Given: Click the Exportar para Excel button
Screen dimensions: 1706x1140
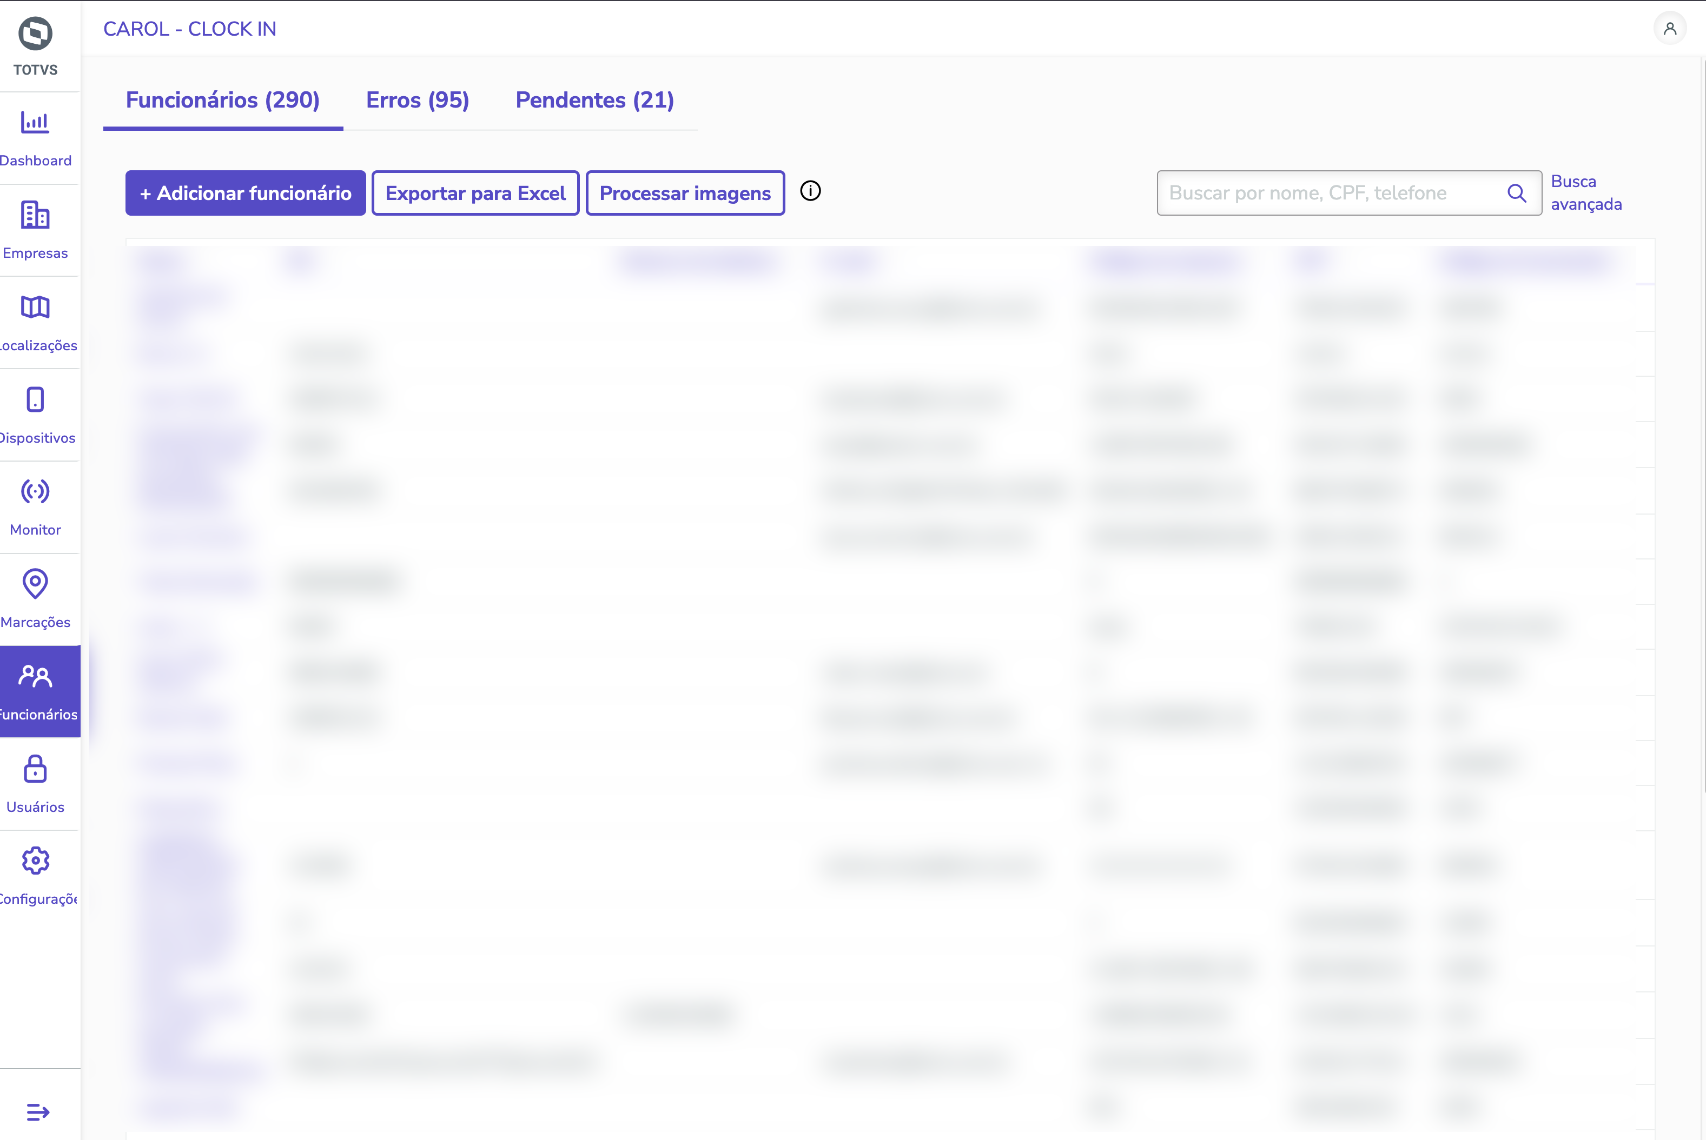Looking at the screenshot, I should coord(475,194).
